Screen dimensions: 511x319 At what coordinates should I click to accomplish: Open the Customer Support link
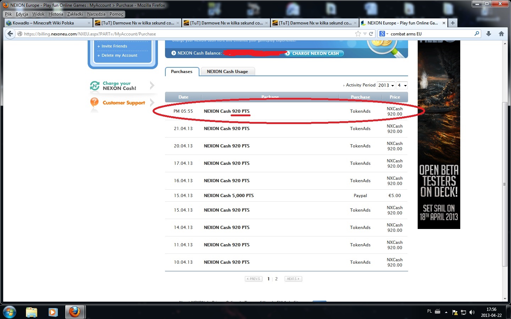tap(124, 103)
